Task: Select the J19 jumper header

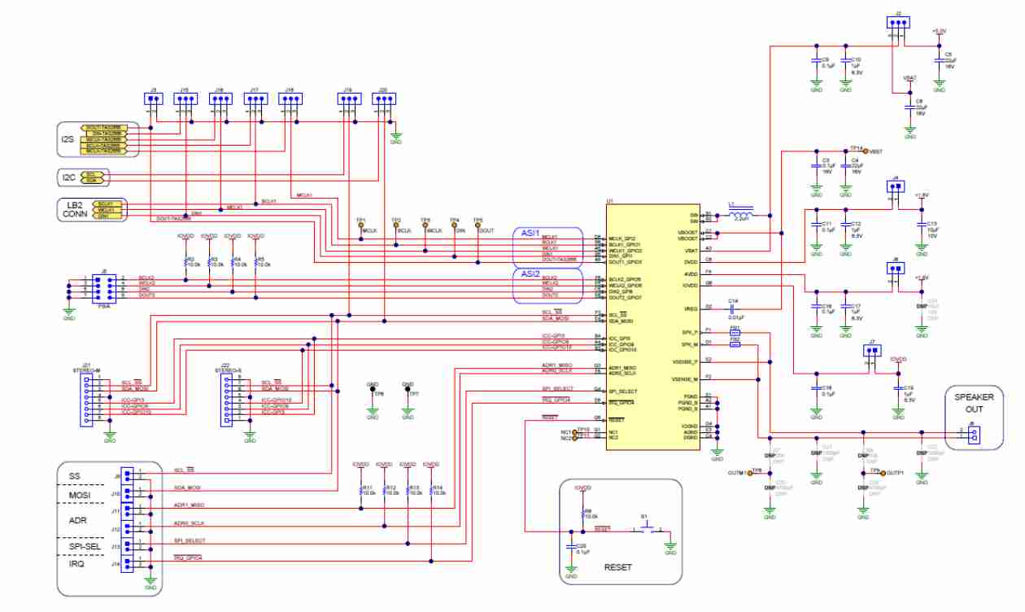Action: point(348,98)
